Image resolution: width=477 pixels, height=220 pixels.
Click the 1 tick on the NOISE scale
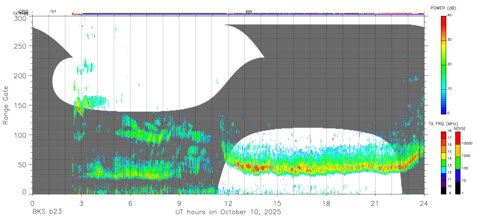click(463, 193)
